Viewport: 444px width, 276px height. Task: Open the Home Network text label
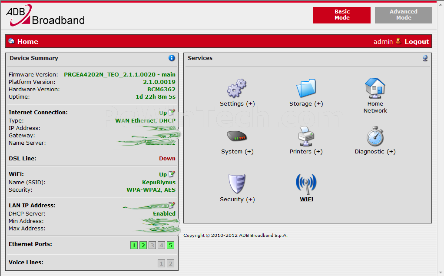click(x=375, y=107)
